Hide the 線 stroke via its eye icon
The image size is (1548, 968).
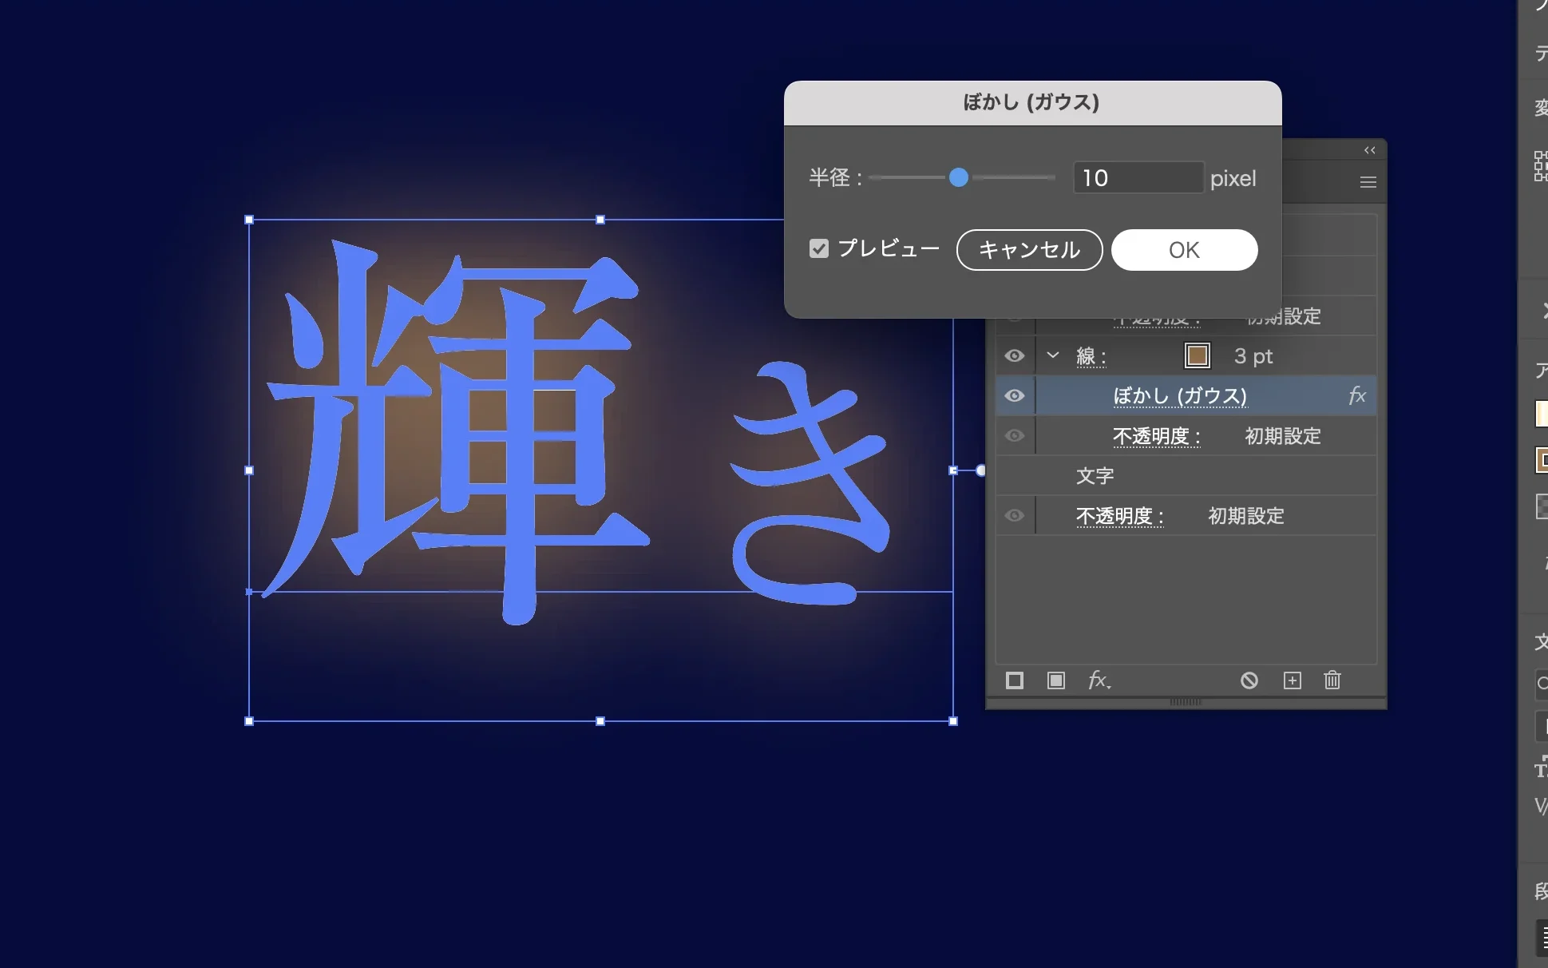(x=1014, y=355)
